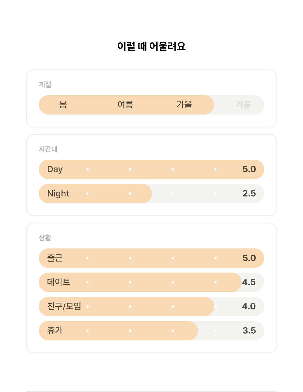
Task: Click the 휴가 rating bar label
Action: (55, 331)
